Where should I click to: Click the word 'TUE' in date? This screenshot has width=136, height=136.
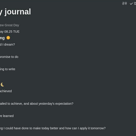coord(16,32)
